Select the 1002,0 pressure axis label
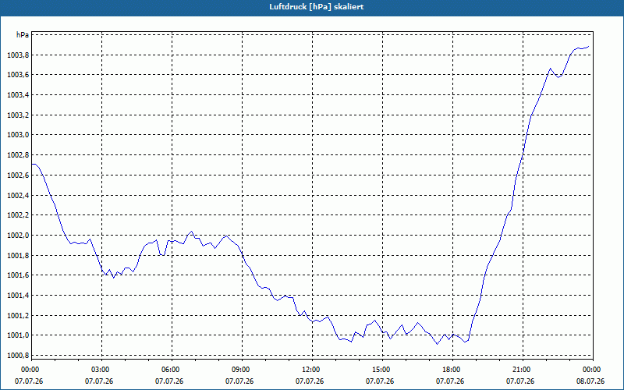The height and width of the screenshot is (390, 624). [x=18, y=236]
